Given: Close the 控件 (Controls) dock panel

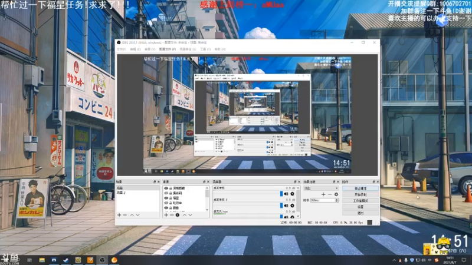Looking at the screenshot, I should [378, 182].
